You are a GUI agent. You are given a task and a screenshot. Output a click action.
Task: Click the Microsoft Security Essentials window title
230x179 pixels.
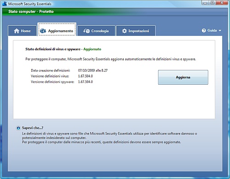[30, 4]
